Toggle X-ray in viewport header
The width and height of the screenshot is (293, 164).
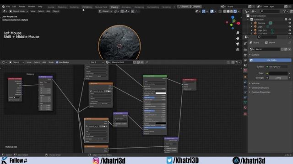[x=220, y=11]
